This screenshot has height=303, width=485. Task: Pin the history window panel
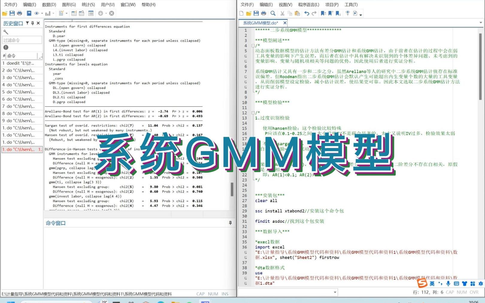tap(33, 23)
